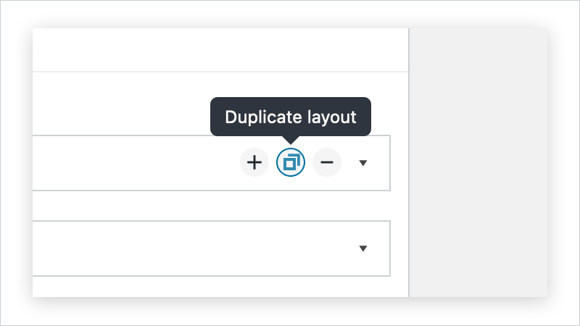This screenshot has width=580, height=326.
Task: Click the white header area above divider line
Action: pyautogui.click(x=220, y=49)
